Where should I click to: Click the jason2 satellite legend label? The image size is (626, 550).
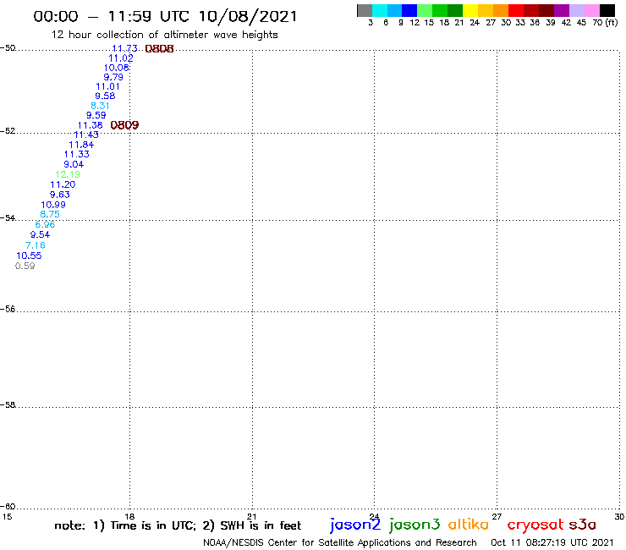coord(355,525)
